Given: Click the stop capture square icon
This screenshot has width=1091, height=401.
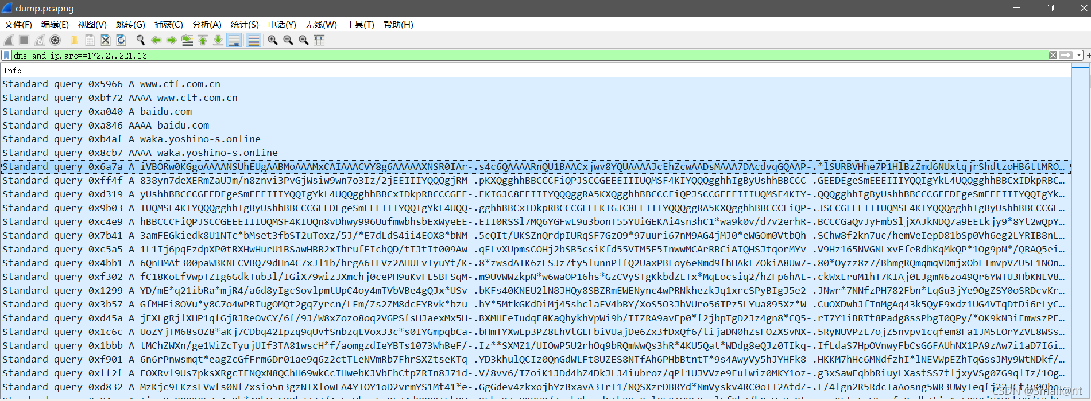Looking at the screenshot, I should click(24, 40).
